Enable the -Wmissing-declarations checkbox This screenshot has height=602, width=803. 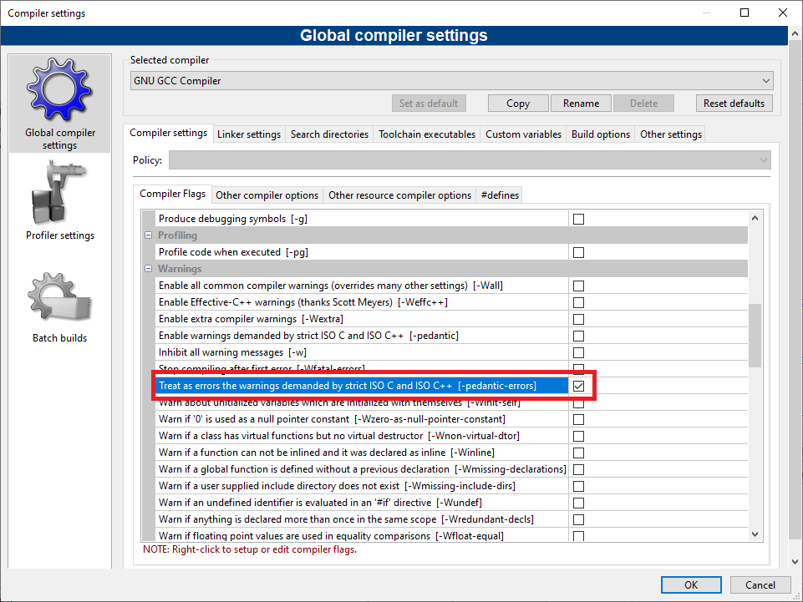point(578,469)
